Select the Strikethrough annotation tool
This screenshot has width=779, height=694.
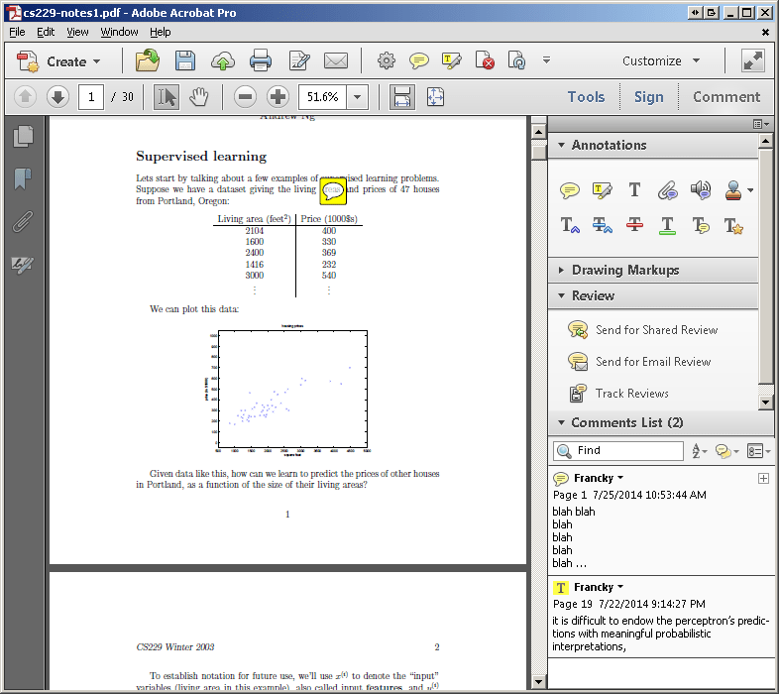(x=634, y=226)
